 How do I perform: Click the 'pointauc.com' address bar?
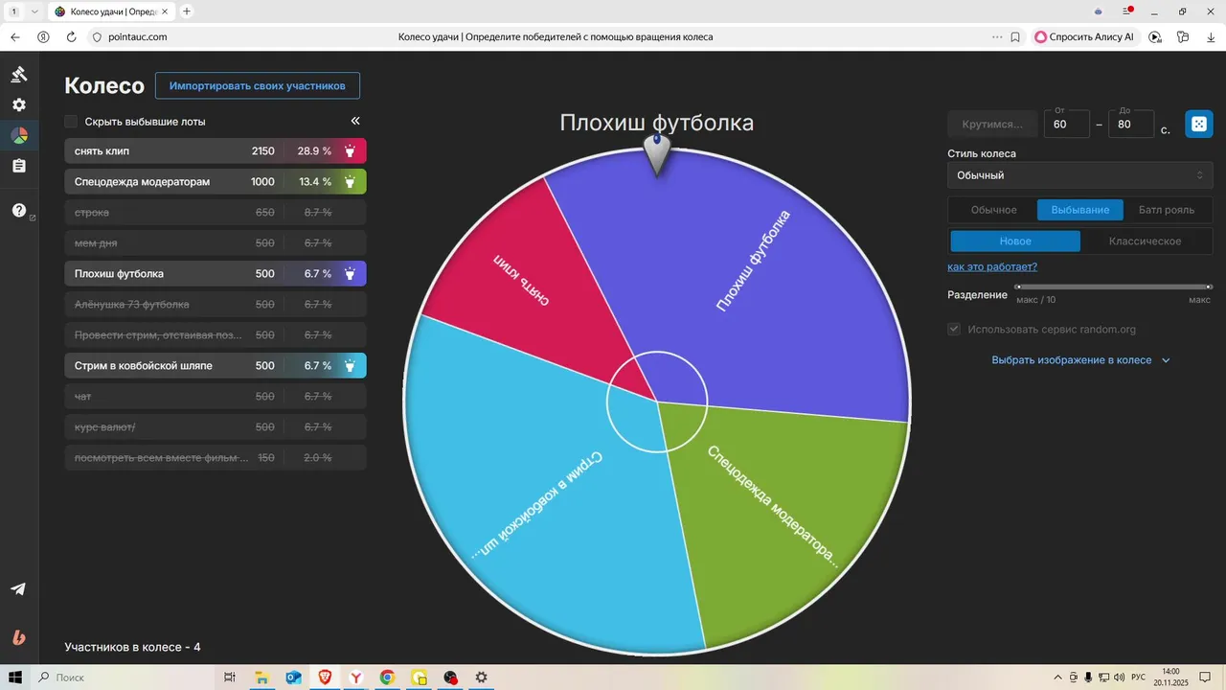pos(138,36)
